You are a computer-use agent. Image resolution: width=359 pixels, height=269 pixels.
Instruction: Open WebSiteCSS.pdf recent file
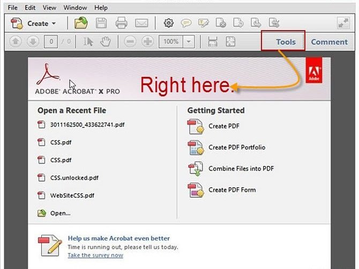(72, 195)
